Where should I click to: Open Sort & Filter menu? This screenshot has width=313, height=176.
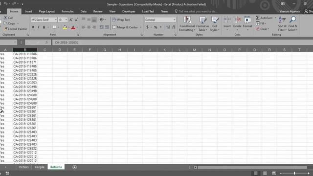pos(282,24)
